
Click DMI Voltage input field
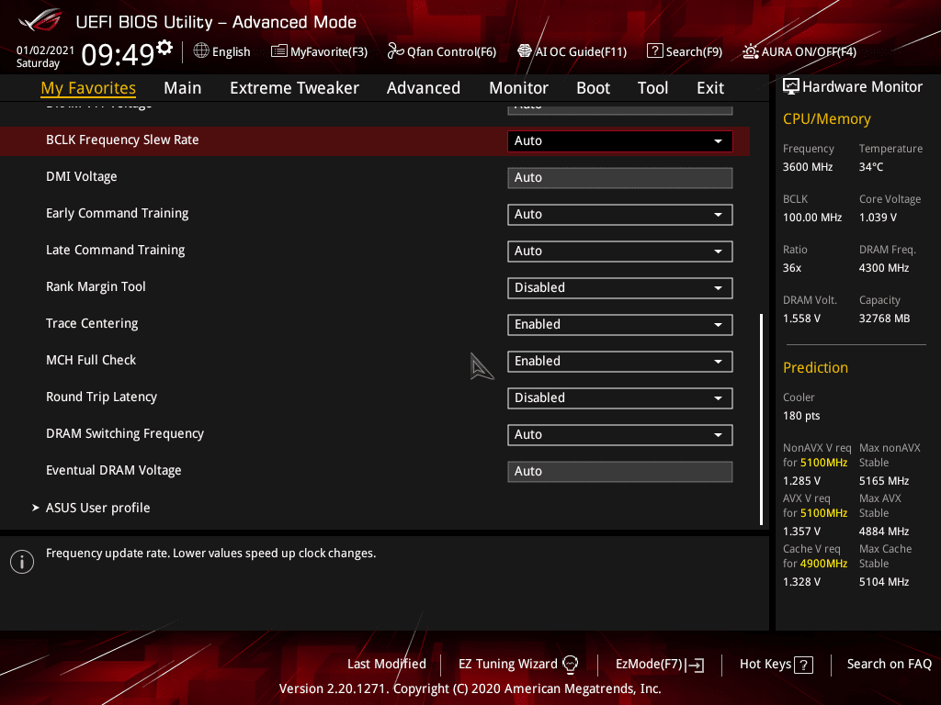(620, 178)
